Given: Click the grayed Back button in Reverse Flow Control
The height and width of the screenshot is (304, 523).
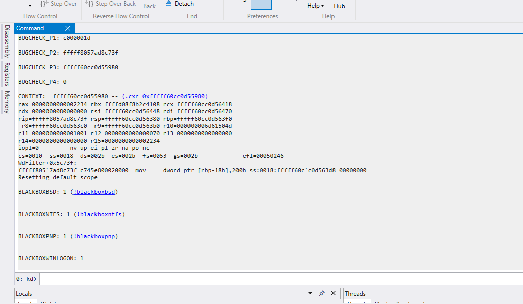Looking at the screenshot, I should [150, 6].
